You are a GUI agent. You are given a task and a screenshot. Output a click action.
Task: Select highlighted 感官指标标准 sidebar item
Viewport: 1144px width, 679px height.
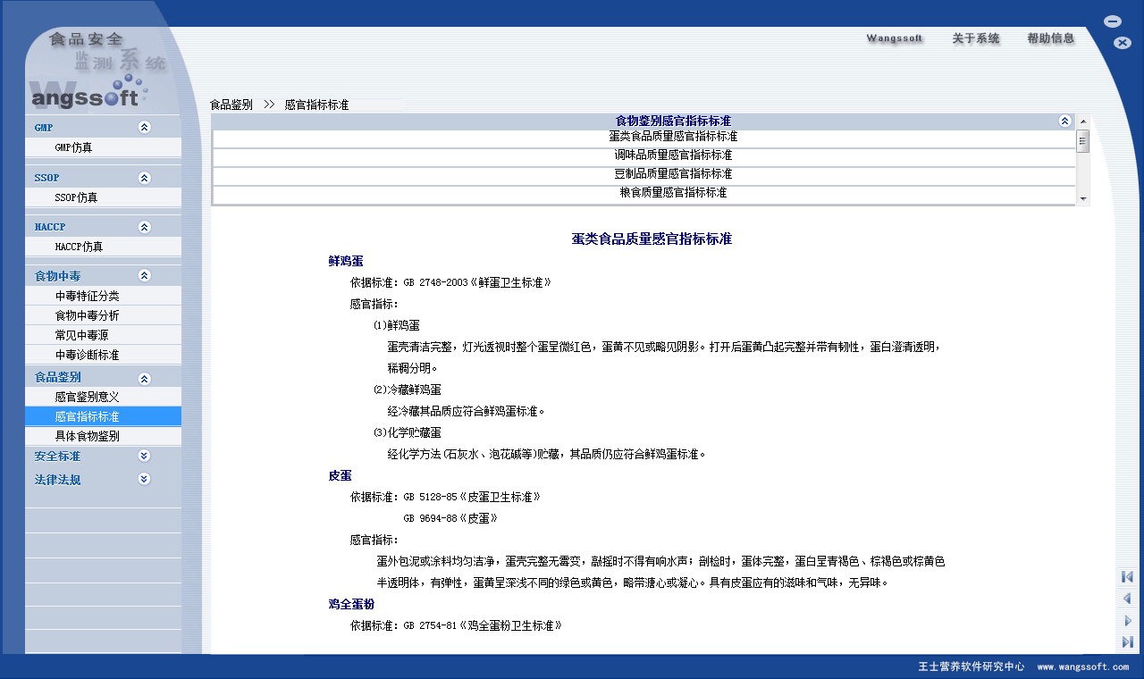[x=103, y=416]
